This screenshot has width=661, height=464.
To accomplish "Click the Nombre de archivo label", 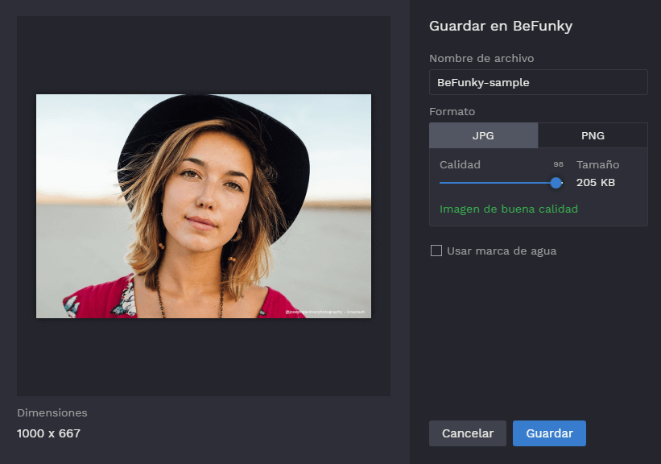I will [x=481, y=59].
